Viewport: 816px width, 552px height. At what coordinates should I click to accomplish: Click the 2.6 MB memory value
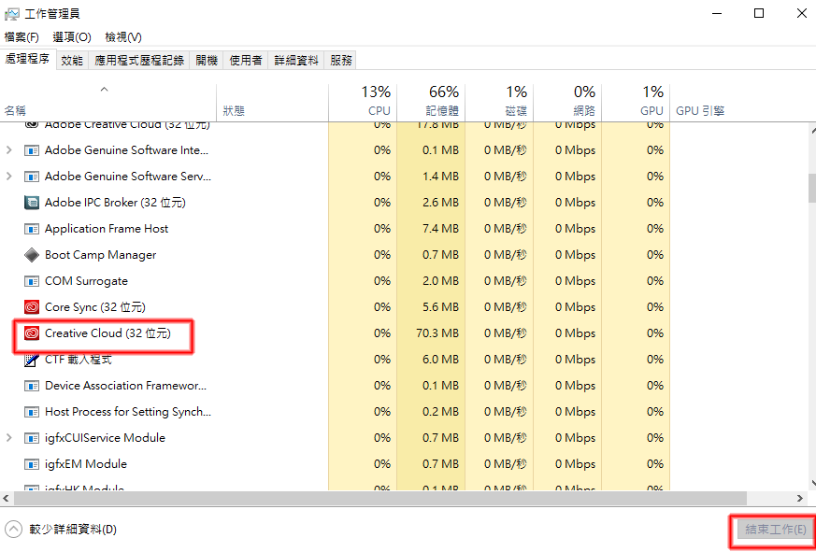pyautogui.click(x=441, y=203)
